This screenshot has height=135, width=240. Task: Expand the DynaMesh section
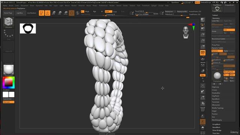click(x=216, y=99)
